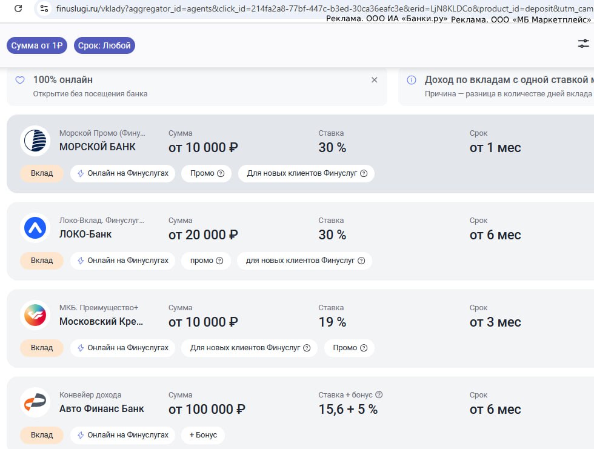Click help icon beside Ставка + бонус
This screenshot has width=594, height=449.
379,395
